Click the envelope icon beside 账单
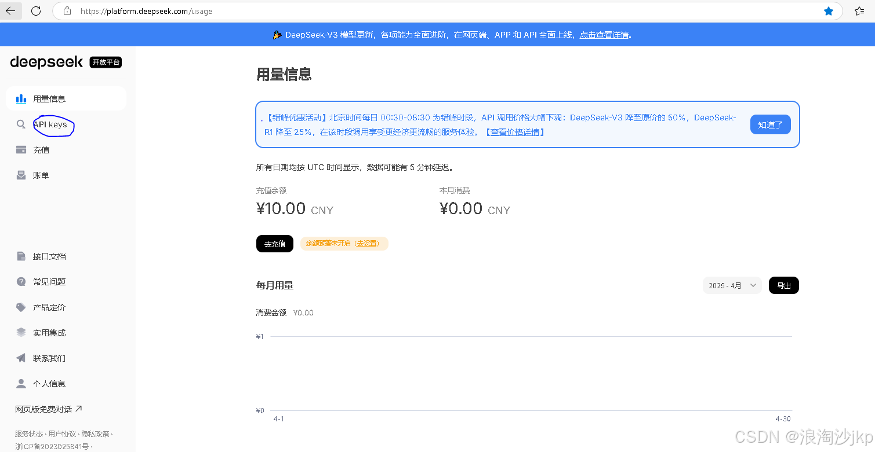The image size is (875, 452). point(21,175)
